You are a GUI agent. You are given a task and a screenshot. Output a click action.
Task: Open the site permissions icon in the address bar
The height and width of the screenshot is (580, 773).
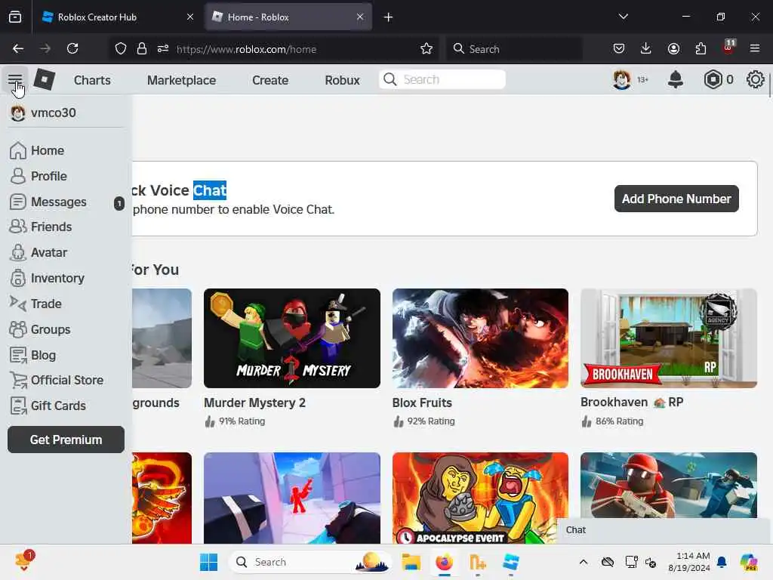(x=163, y=48)
